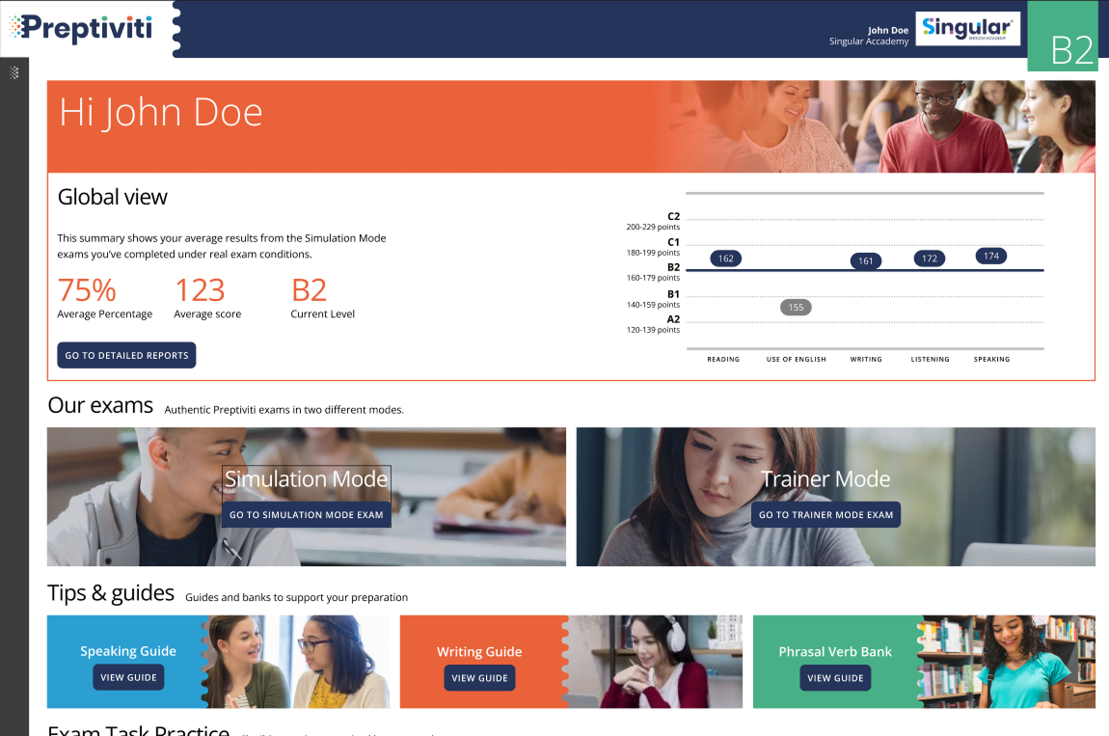Image resolution: width=1109 pixels, height=736 pixels.
Task: View the Phrasal Verb Bank guide
Action: [x=835, y=678]
